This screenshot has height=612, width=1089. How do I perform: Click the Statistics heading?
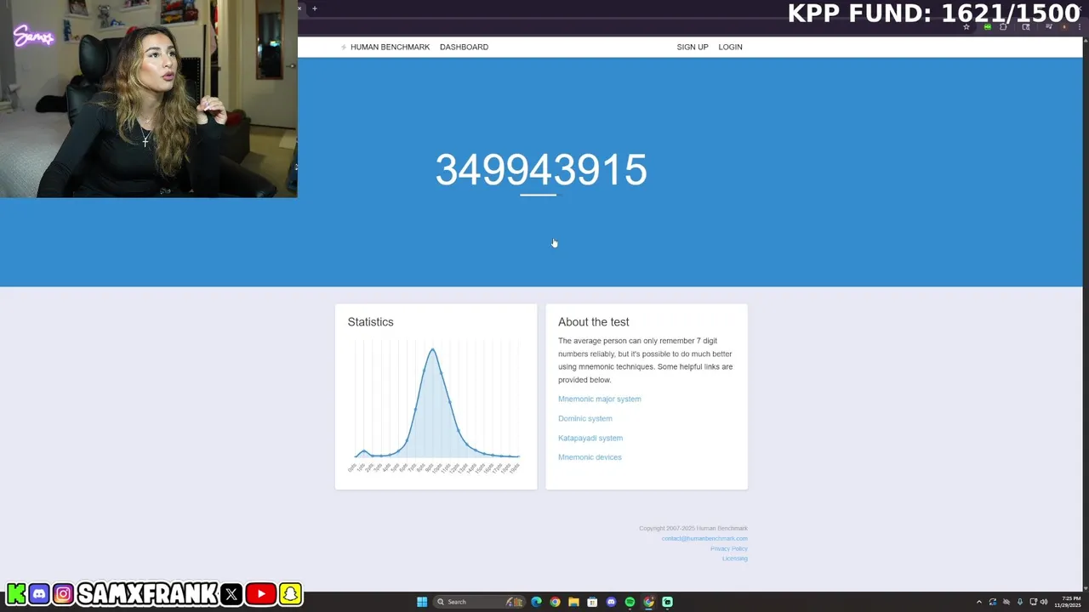[370, 322]
